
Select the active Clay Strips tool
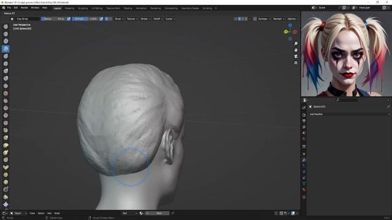(6, 49)
